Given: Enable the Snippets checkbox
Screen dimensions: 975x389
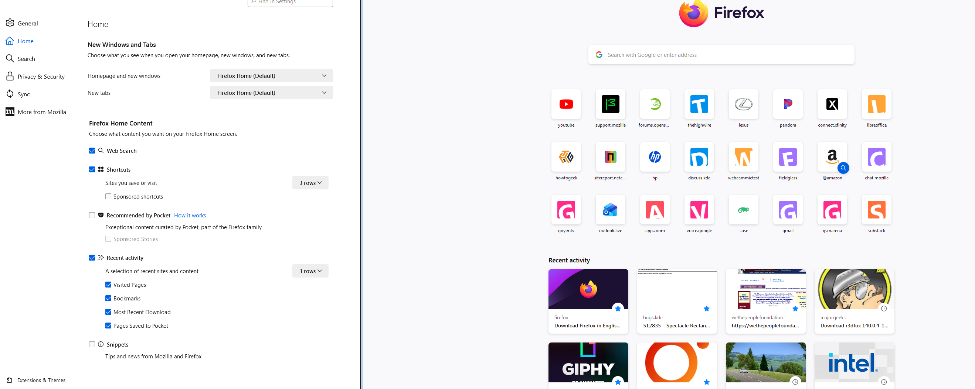Looking at the screenshot, I should click(x=92, y=344).
